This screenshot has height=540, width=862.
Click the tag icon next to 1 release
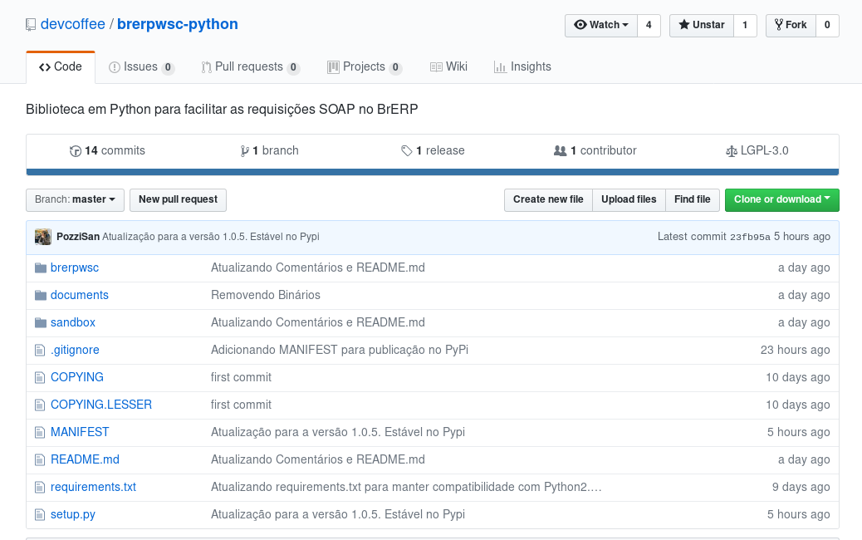(x=407, y=150)
